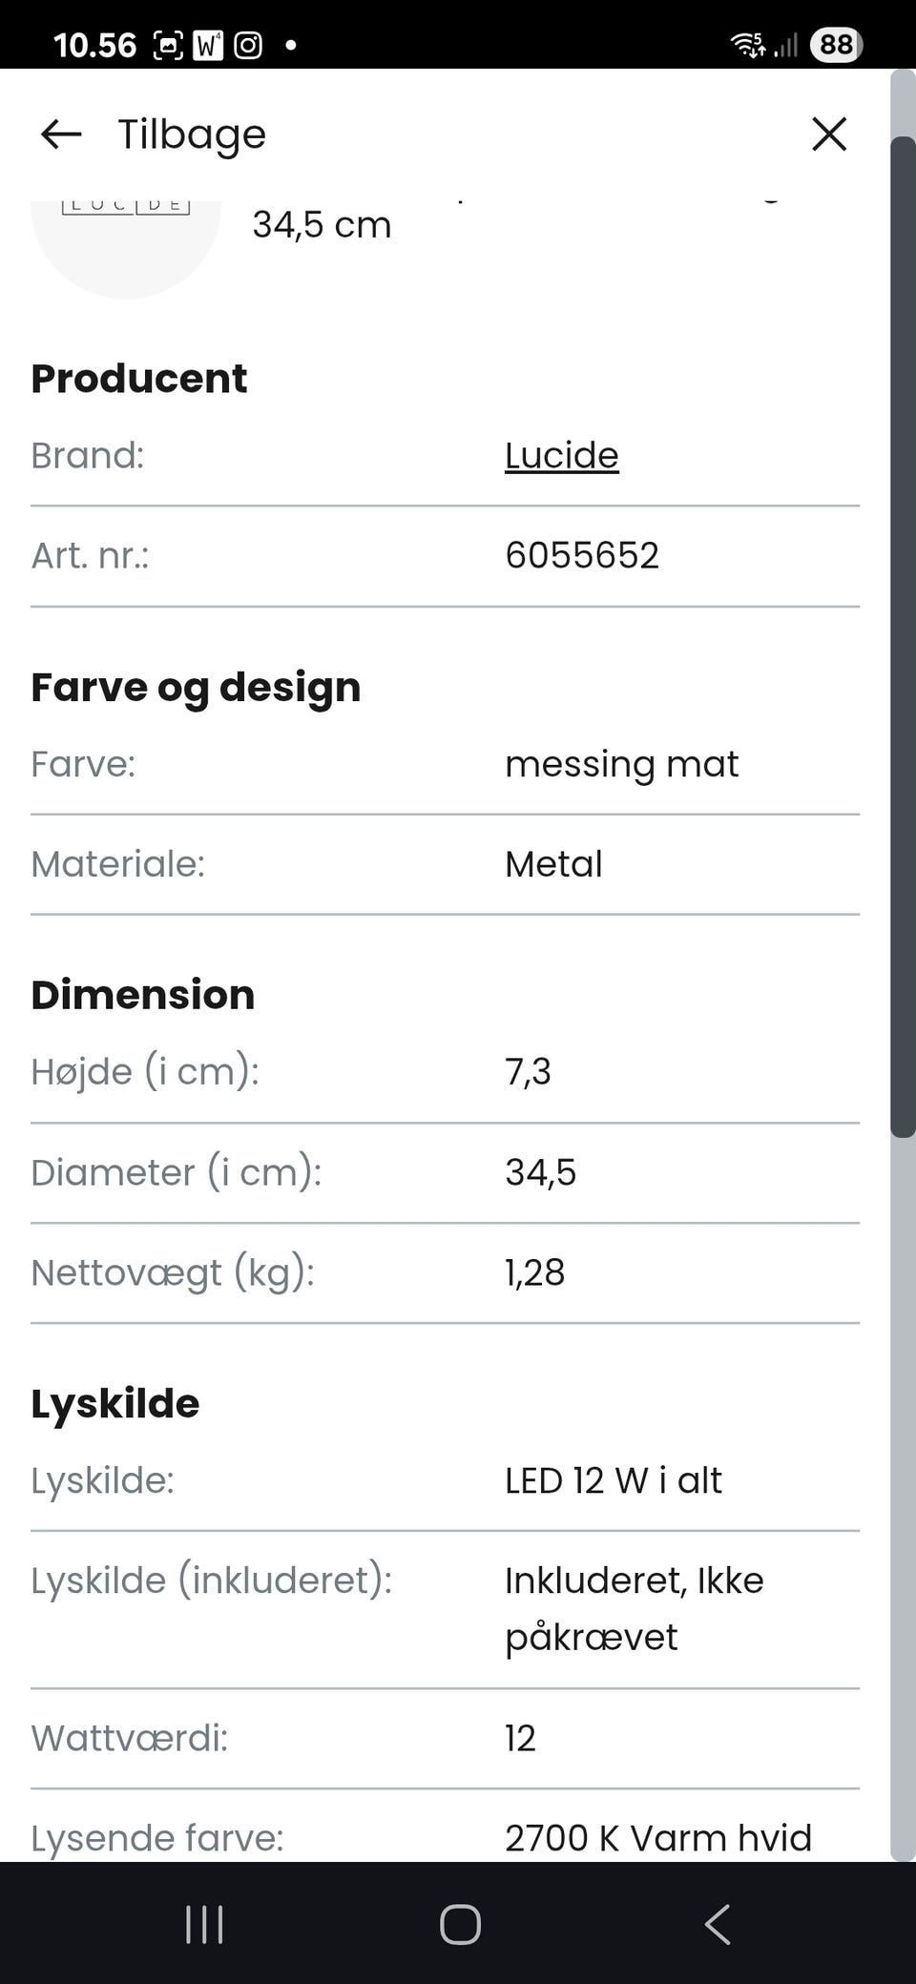The width and height of the screenshot is (916, 1984).
Task: Tap the screen capture status icon
Action: (168, 45)
